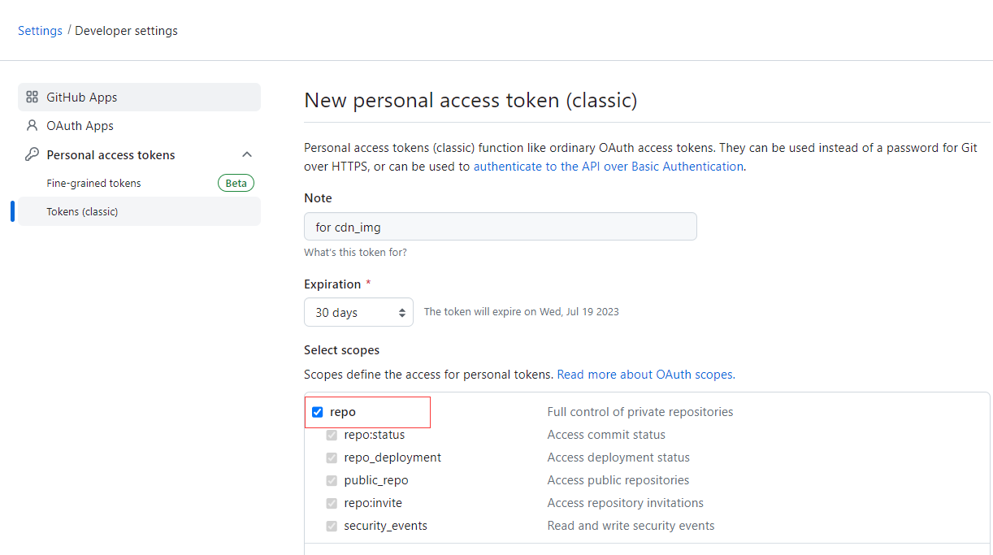Toggle the repo:invite checkbox
Viewport: 993px width, 555px height.
[332, 503]
